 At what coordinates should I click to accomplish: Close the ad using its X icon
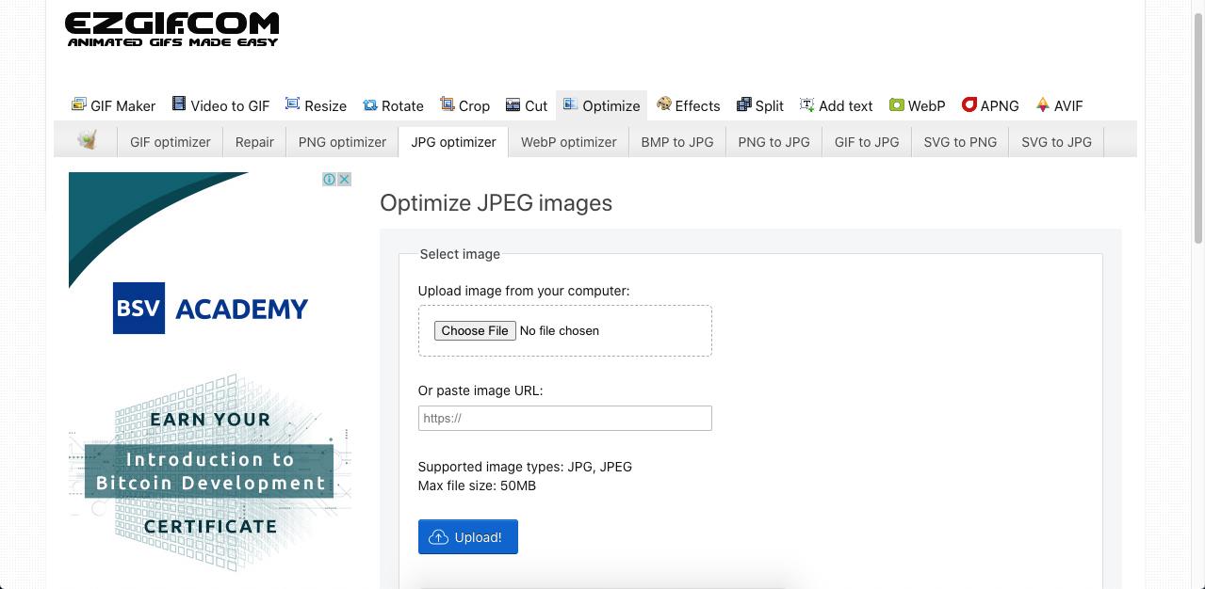pyautogui.click(x=345, y=179)
